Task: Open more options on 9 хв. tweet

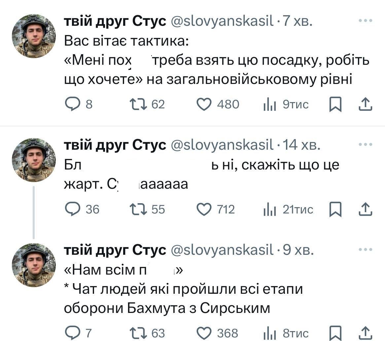Action: coord(366,250)
